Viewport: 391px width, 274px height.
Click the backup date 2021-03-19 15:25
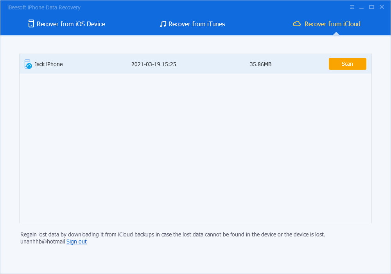point(154,64)
